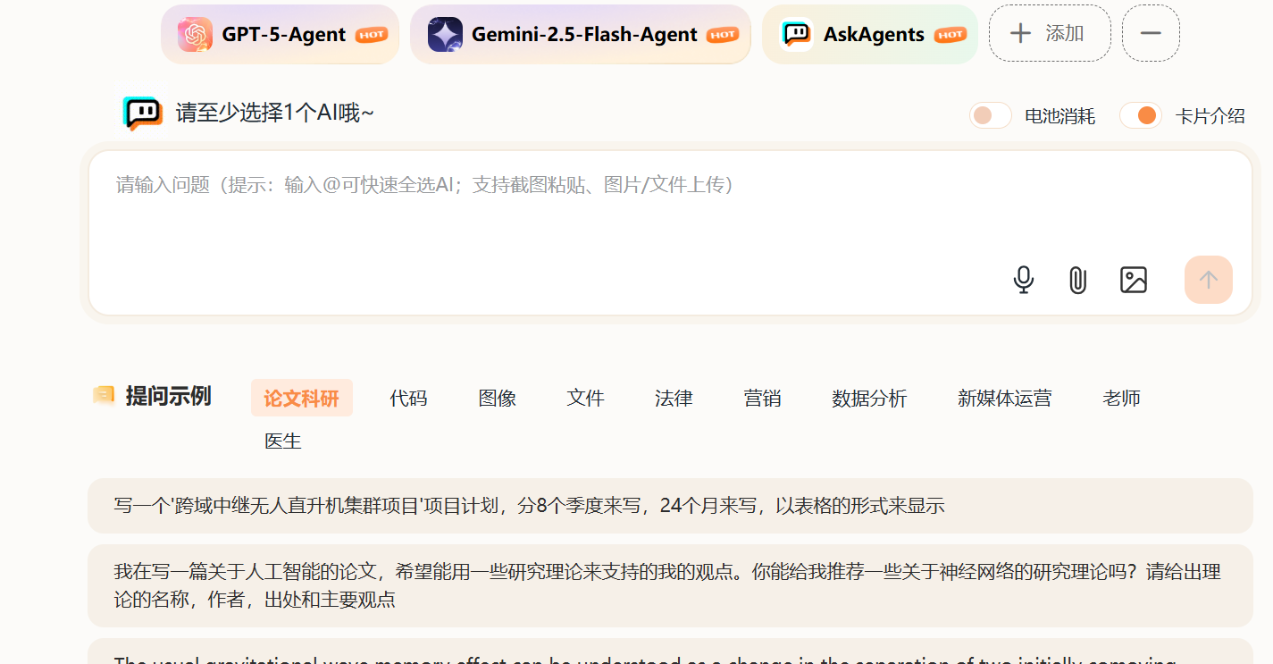
Task: Click the minus remove agent button
Action: [x=1151, y=34]
